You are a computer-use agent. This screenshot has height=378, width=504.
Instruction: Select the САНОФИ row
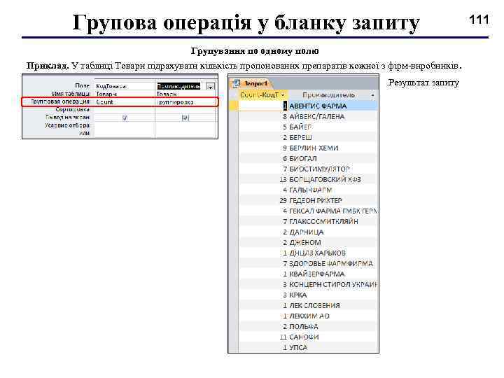[308, 337]
